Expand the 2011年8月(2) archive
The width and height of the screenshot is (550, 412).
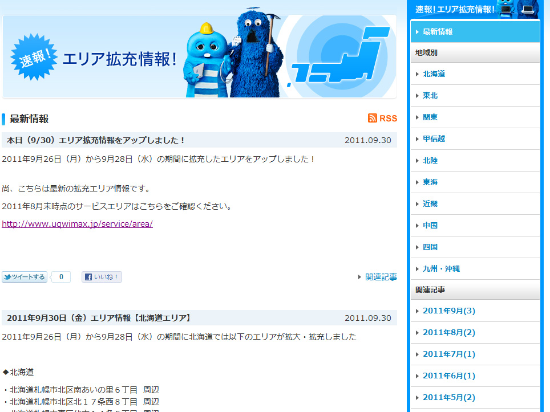pyautogui.click(x=448, y=333)
